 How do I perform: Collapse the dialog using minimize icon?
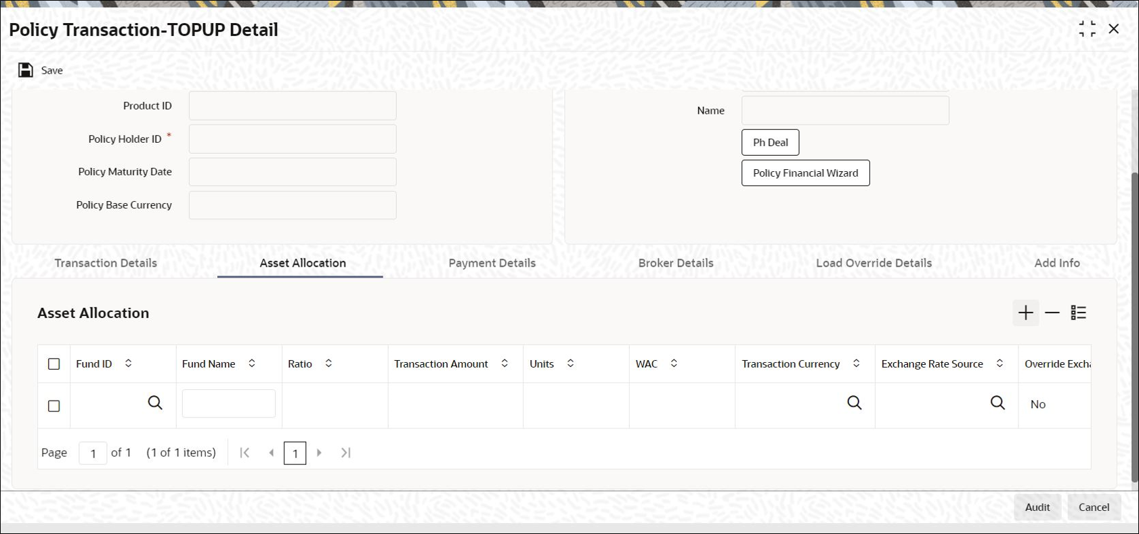1087,29
